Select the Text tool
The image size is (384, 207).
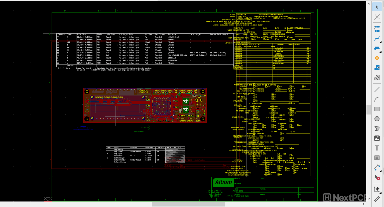click(x=377, y=148)
